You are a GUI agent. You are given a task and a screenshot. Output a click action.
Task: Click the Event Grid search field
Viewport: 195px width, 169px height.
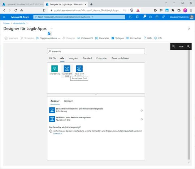96,52
